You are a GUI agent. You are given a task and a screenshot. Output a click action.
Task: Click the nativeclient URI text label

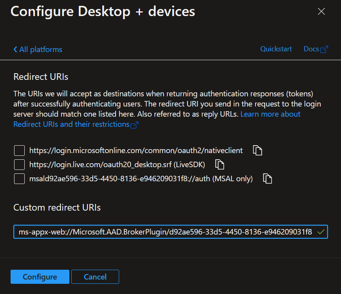(x=136, y=150)
